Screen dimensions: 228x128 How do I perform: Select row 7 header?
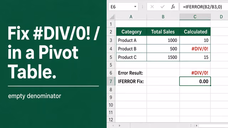(x=111, y=81)
